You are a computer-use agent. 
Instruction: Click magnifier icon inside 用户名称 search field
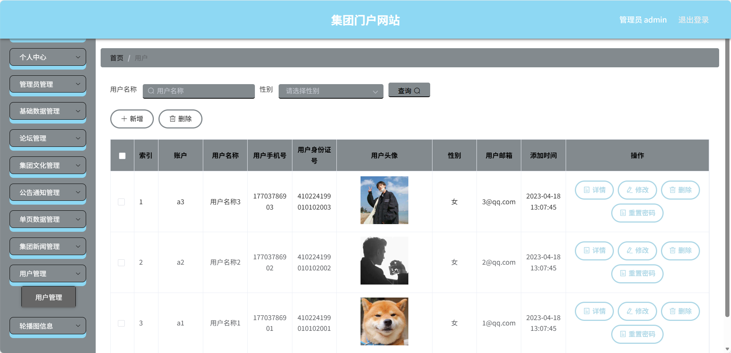pos(151,91)
